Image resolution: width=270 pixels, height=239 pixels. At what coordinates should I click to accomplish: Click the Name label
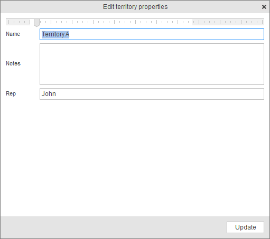(13, 34)
